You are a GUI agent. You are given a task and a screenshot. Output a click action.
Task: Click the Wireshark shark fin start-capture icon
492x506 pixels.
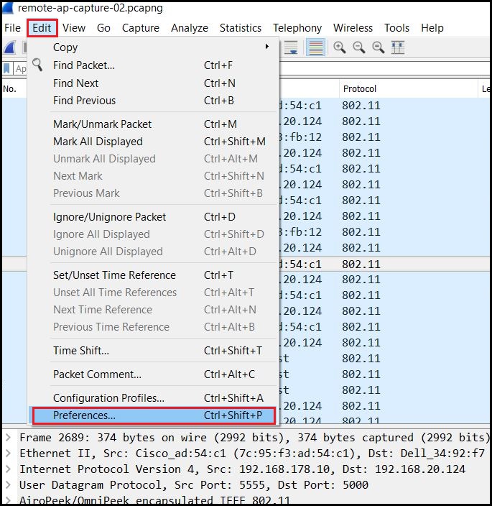tap(10, 47)
